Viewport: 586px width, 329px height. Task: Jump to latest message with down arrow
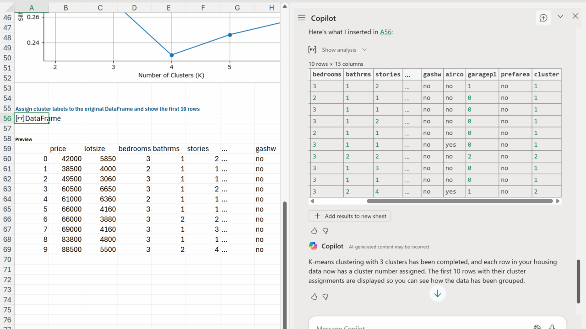pos(437,293)
